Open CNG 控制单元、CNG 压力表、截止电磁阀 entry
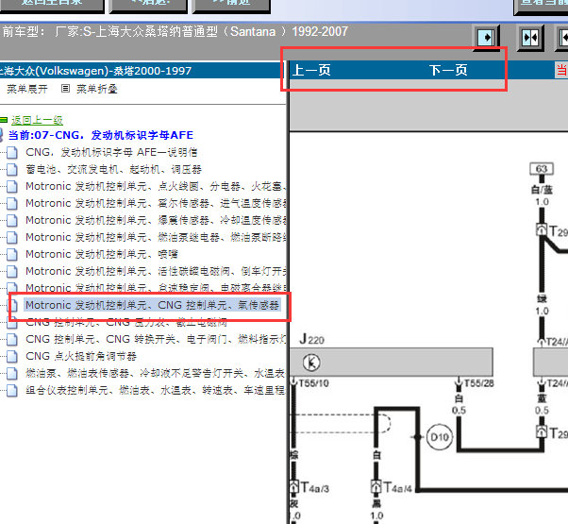The image size is (568, 524). click(x=126, y=322)
